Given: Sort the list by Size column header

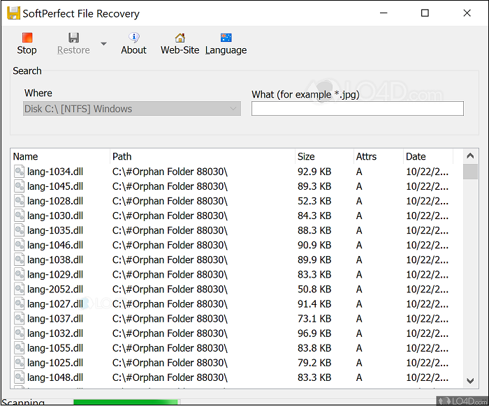Looking at the screenshot, I should coord(324,156).
